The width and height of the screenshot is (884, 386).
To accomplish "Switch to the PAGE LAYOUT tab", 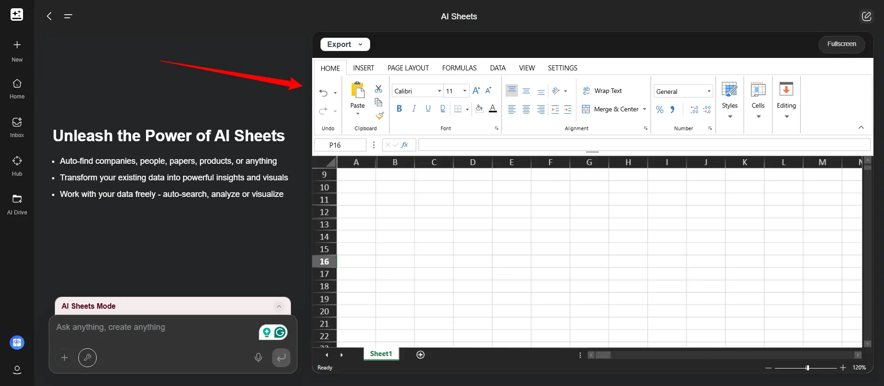I will [408, 68].
